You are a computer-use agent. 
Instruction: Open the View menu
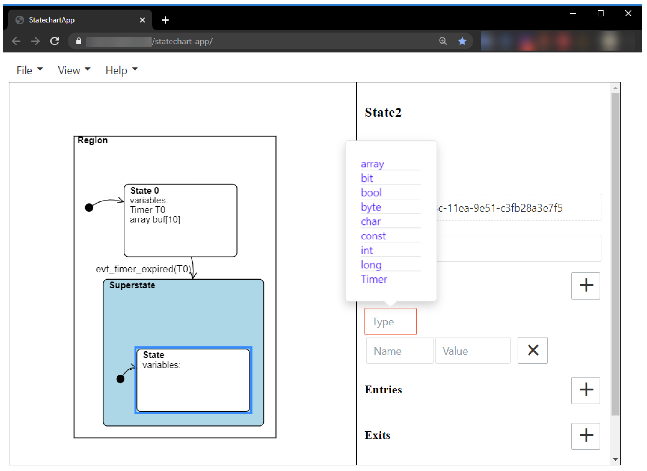tap(74, 70)
